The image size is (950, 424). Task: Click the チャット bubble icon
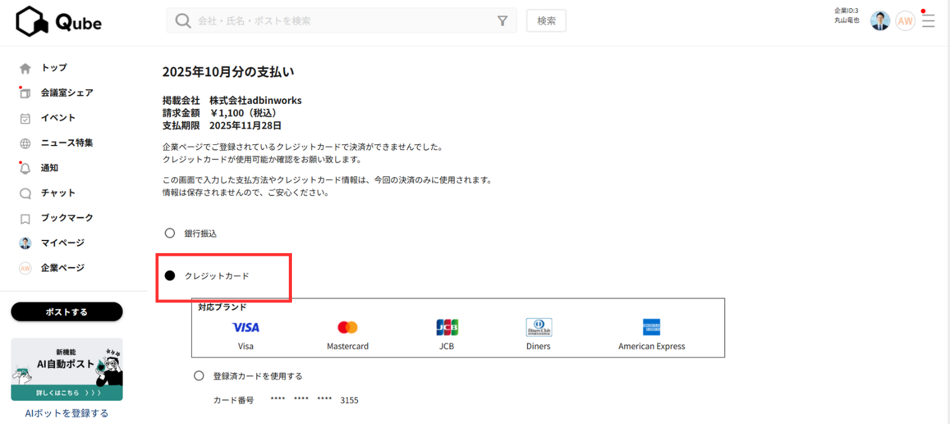click(x=25, y=194)
